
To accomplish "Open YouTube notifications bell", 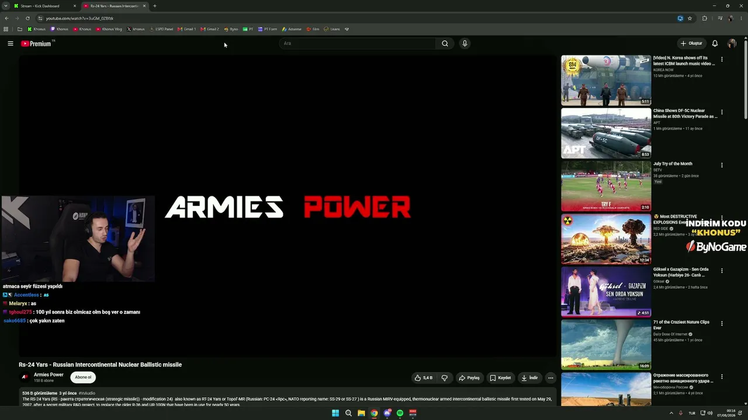I will [715, 43].
